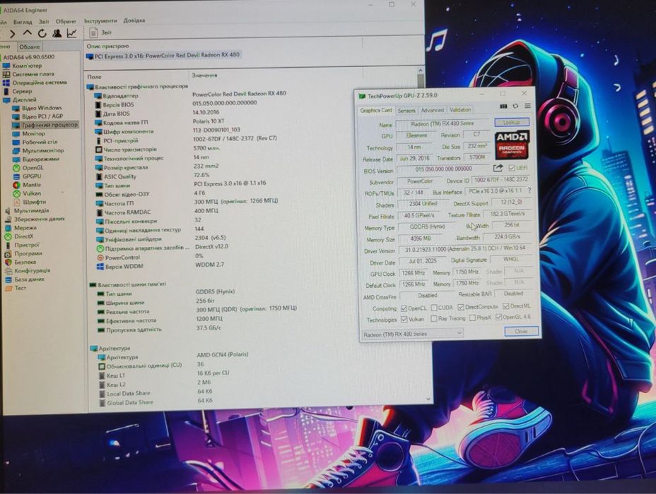Toggle the OpenCL checkbox in GPU-Z
Viewport: 656px width, 494px height.
pos(404,308)
